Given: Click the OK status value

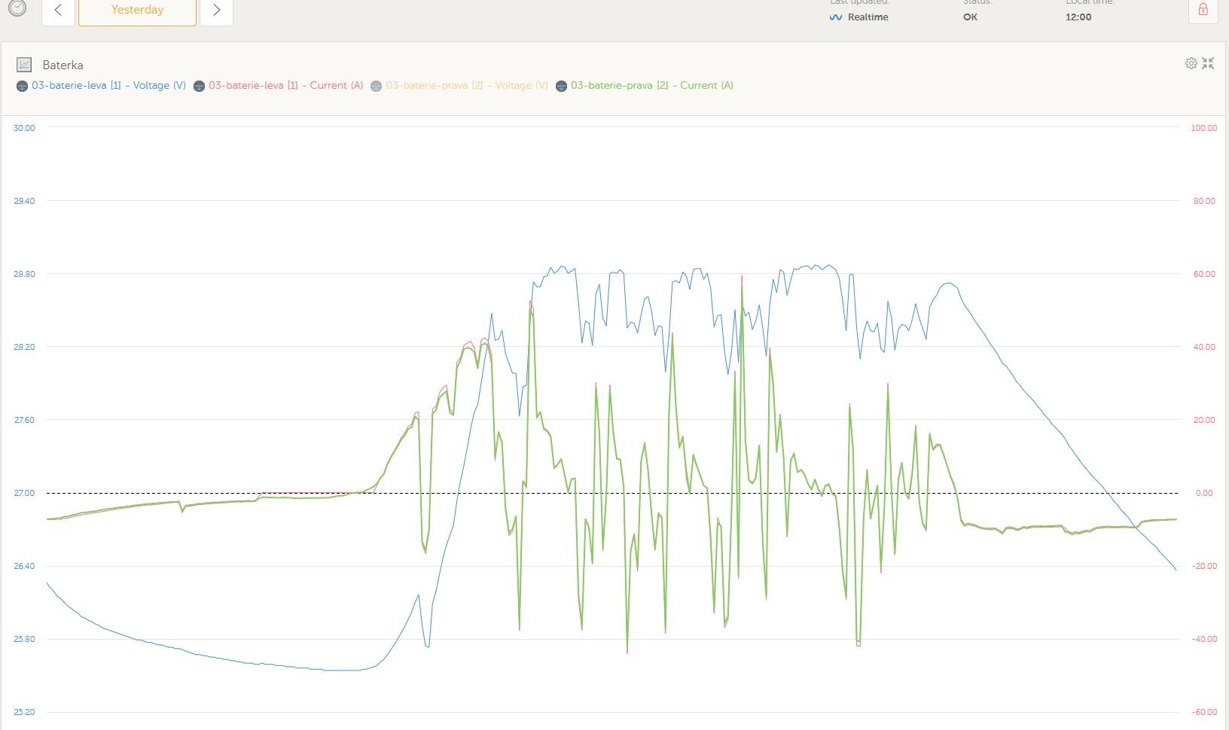Looking at the screenshot, I should (970, 17).
